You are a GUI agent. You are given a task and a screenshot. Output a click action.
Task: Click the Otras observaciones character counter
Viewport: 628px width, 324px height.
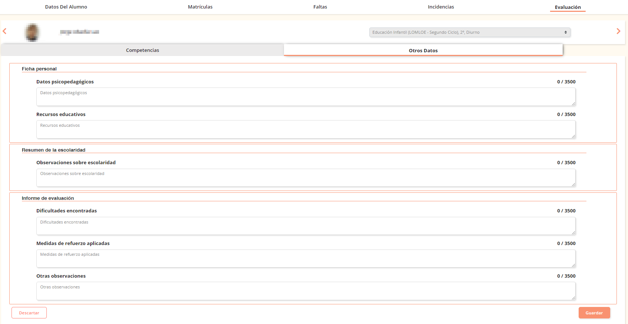point(566,276)
